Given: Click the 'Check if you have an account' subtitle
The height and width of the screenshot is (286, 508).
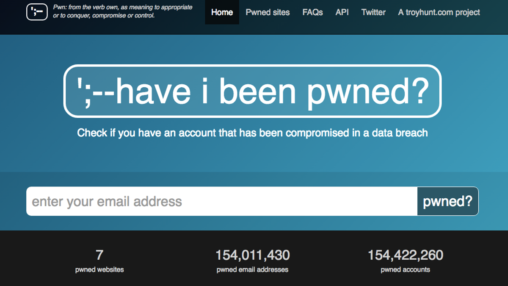Looking at the screenshot, I should pos(252,133).
